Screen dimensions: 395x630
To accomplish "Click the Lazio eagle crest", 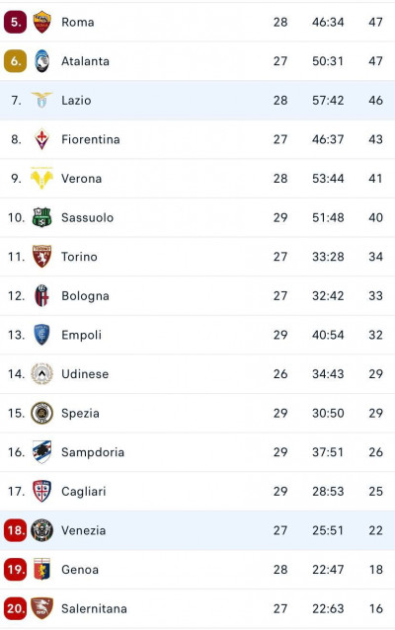I will (x=41, y=100).
